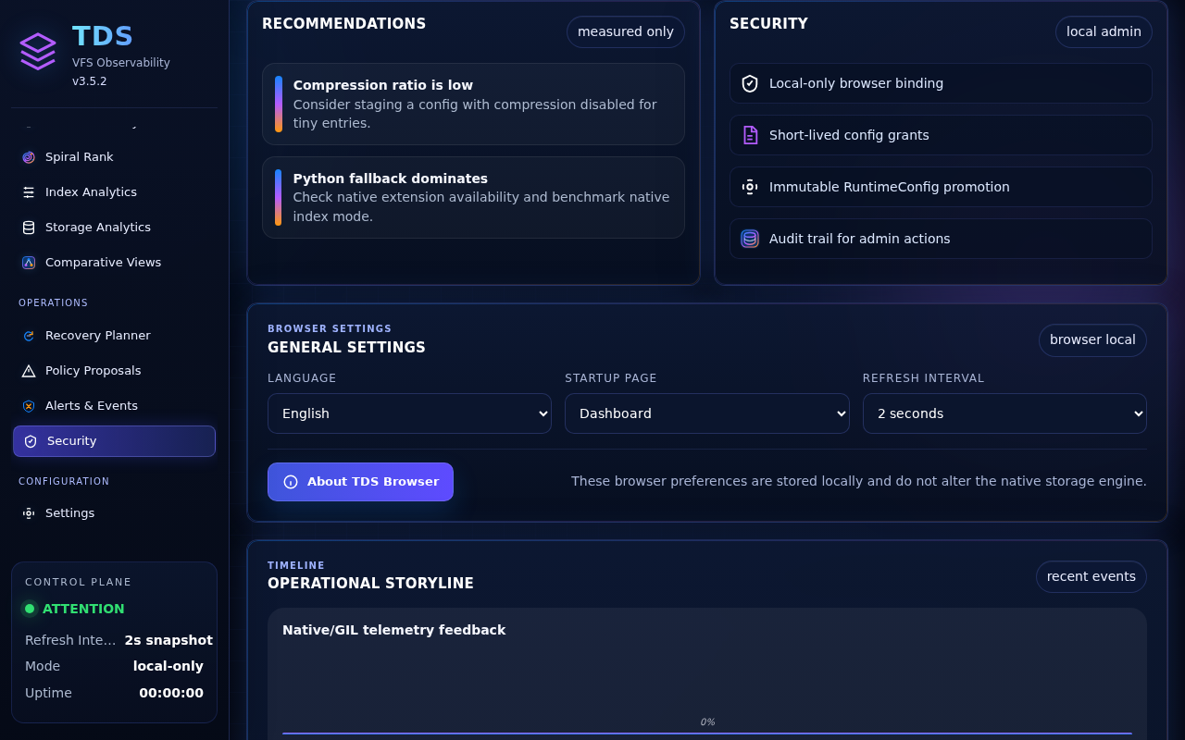Click the Comparative Views icon
This screenshot has width=1185, height=740.
point(29,263)
